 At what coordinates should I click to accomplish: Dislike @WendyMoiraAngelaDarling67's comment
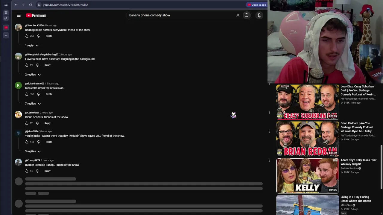37,65
